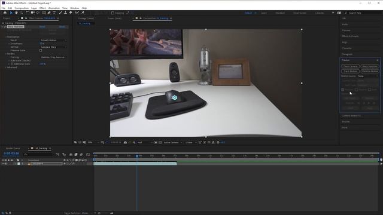Toggle the Rotation checkbox in Tracker panel

click(x=356, y=90)
